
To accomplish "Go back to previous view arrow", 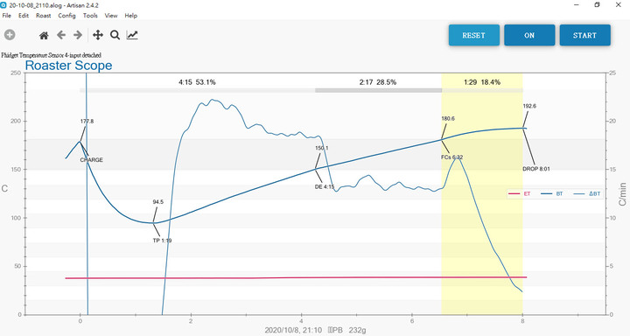I will click(x=61, y=35).
